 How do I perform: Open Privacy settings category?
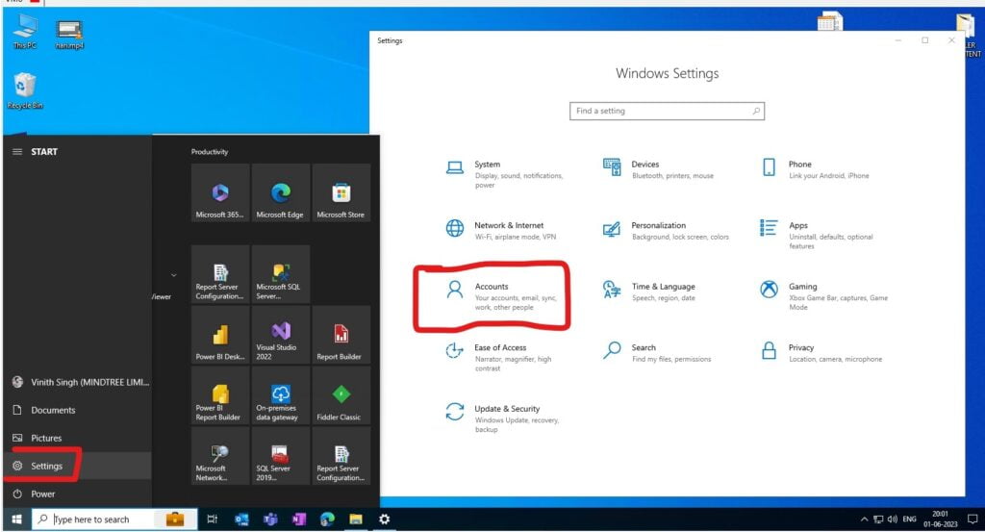(x=821, y=352)
